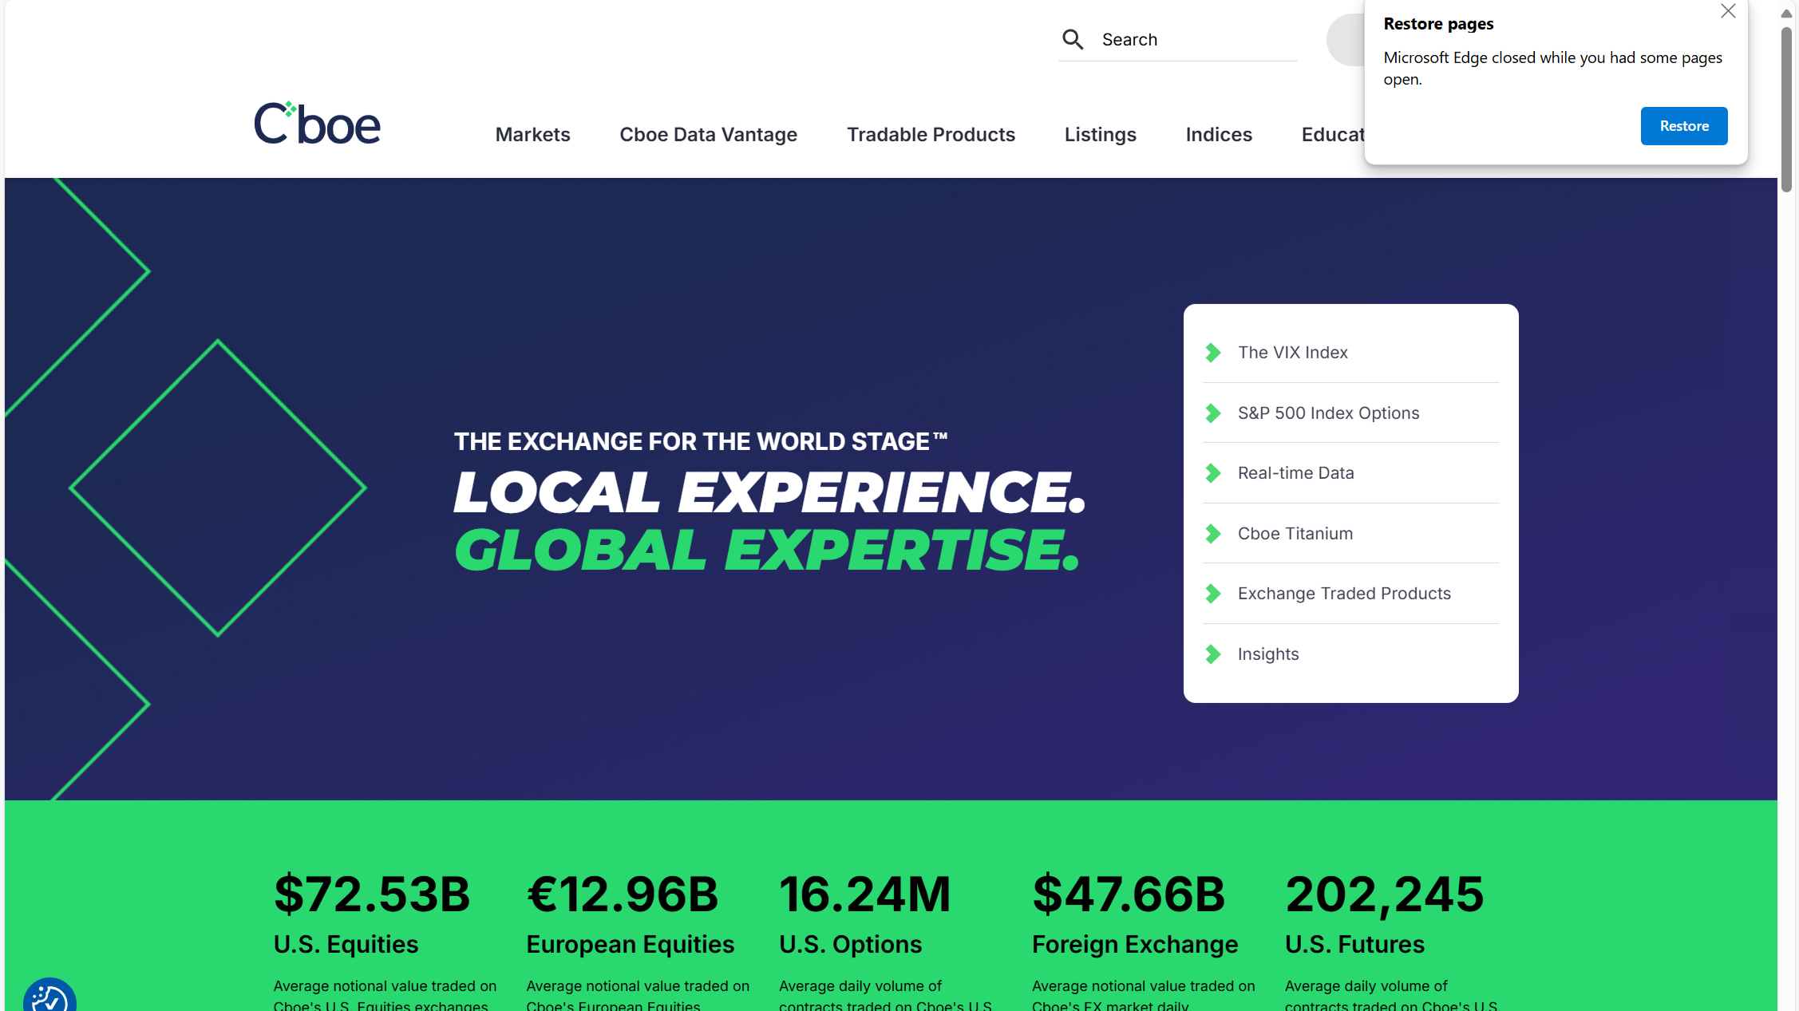The height and width of the screenshot is (1011, 1799).
Task: Open the S&P 500 Index Options link
Action: (x=1328, y=413)
